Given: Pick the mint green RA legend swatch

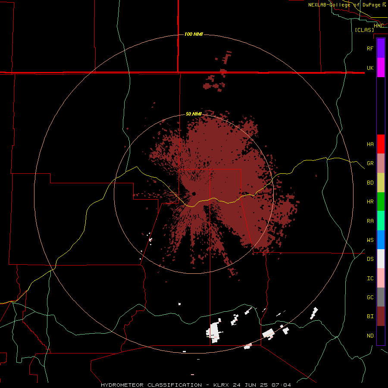Looking at the screenshot, I should tap(381, 221).
